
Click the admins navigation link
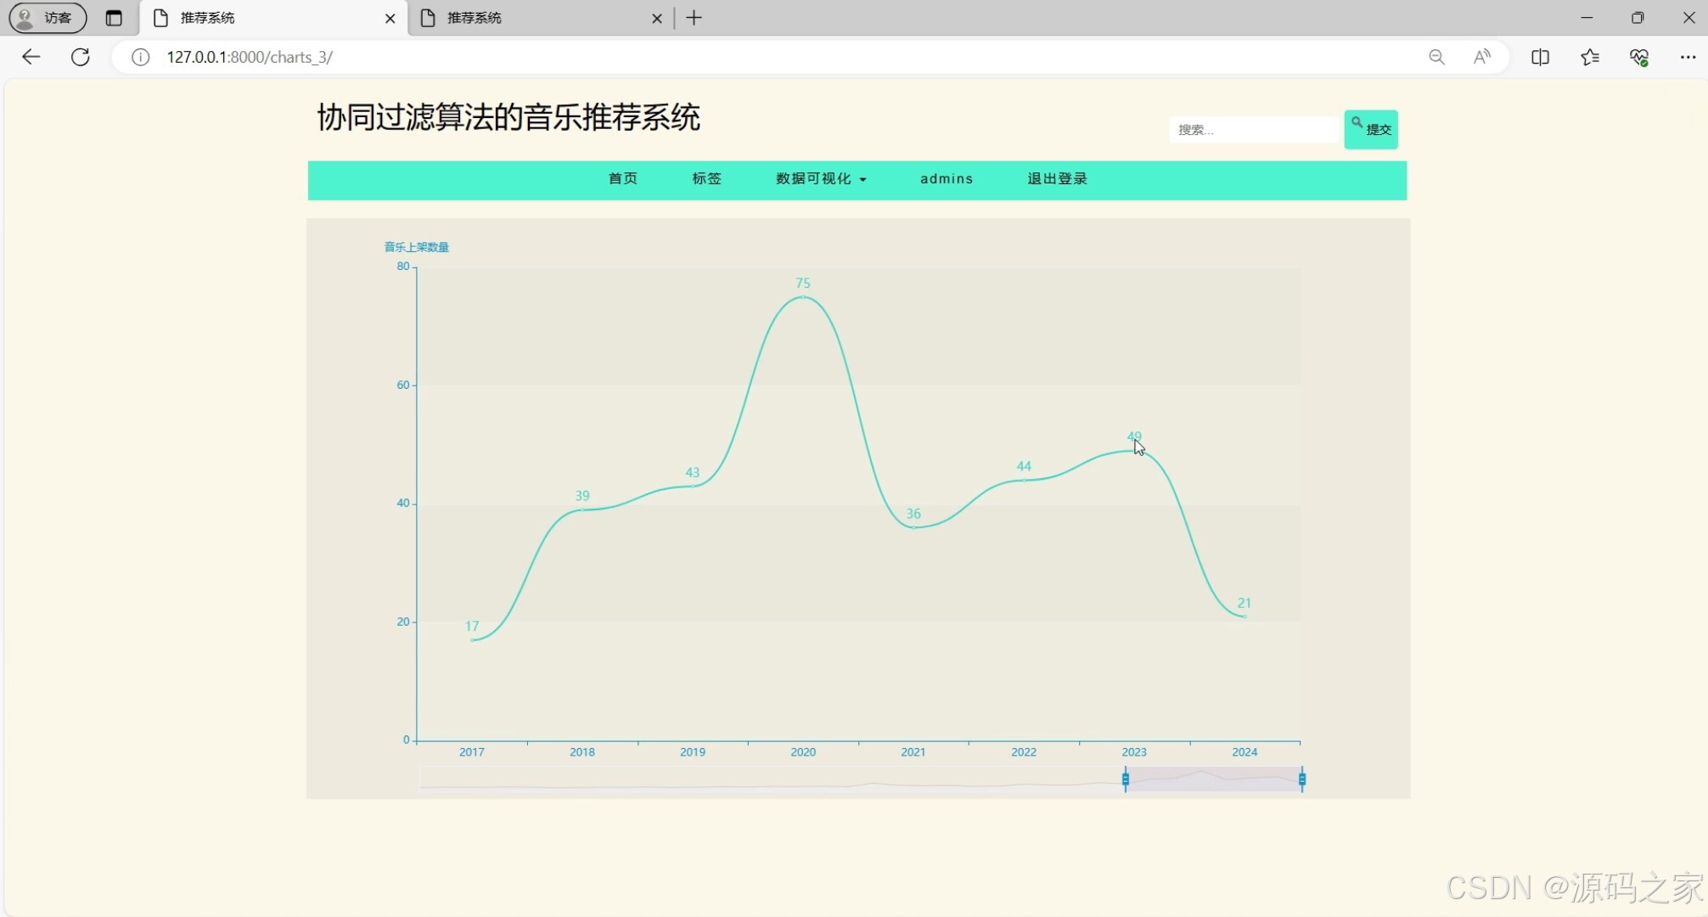[x=946, y=179]
